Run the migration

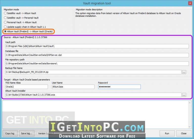point(167,133)
